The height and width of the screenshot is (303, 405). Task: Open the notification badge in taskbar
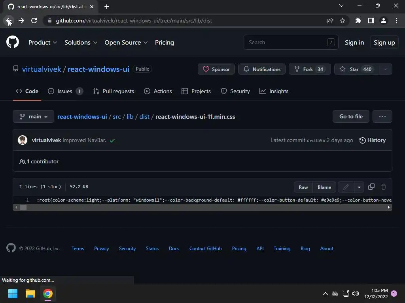click(394, 294)
